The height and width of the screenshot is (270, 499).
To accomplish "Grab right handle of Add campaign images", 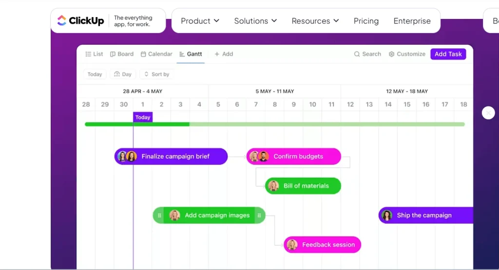I will tap(259, 216).
